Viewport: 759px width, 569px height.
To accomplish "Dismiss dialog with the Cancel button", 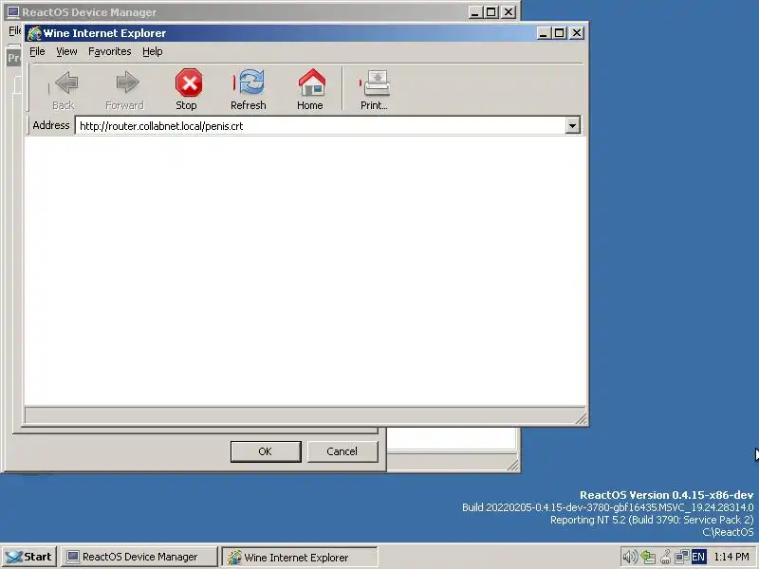I will 342,451.
